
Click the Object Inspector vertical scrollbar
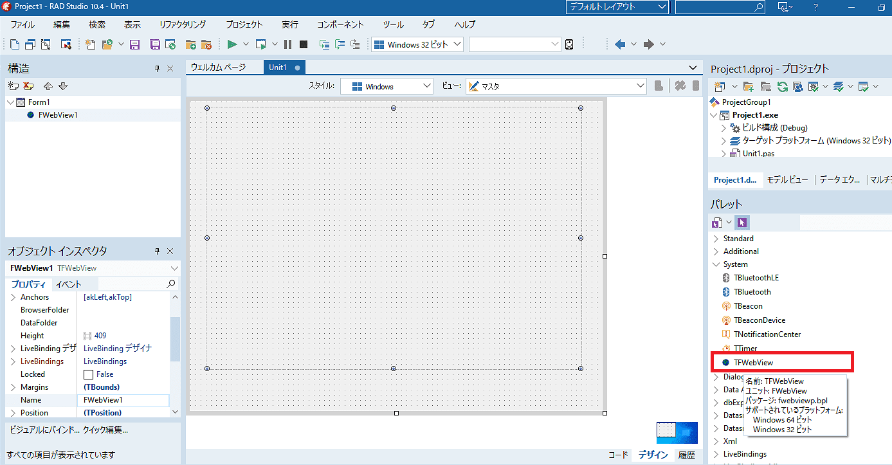[x=175, y=355]
